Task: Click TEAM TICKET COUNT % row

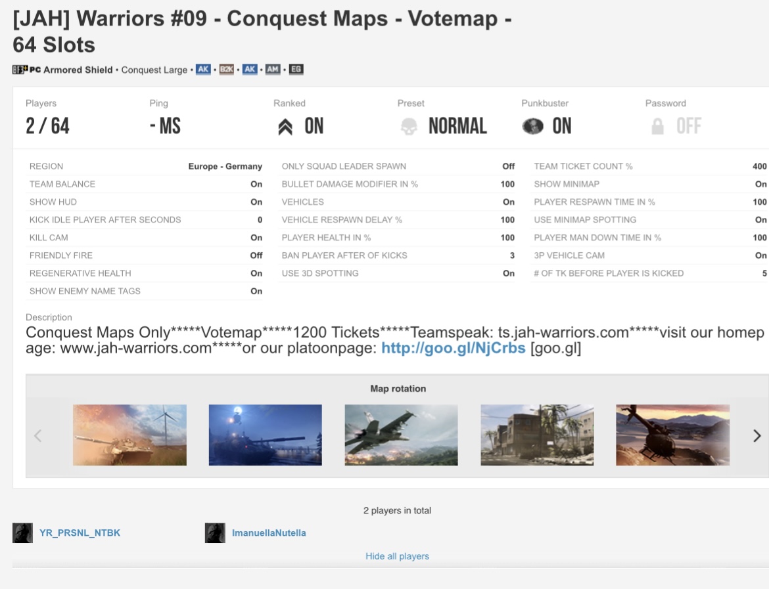Action: coord(650,166)
